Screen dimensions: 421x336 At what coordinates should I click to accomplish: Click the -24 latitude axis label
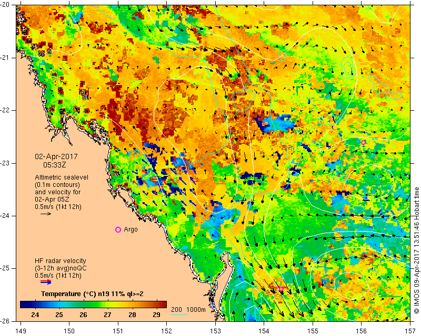[x=5, y=216]
